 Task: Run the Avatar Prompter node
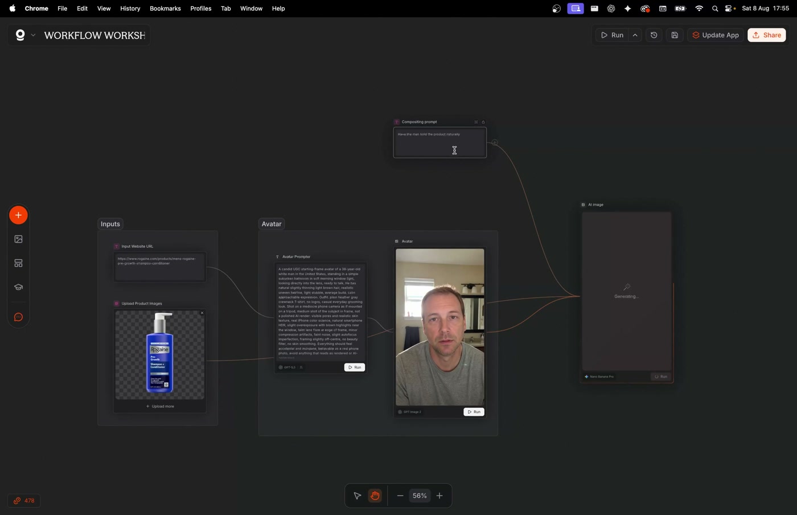[355, 367]
